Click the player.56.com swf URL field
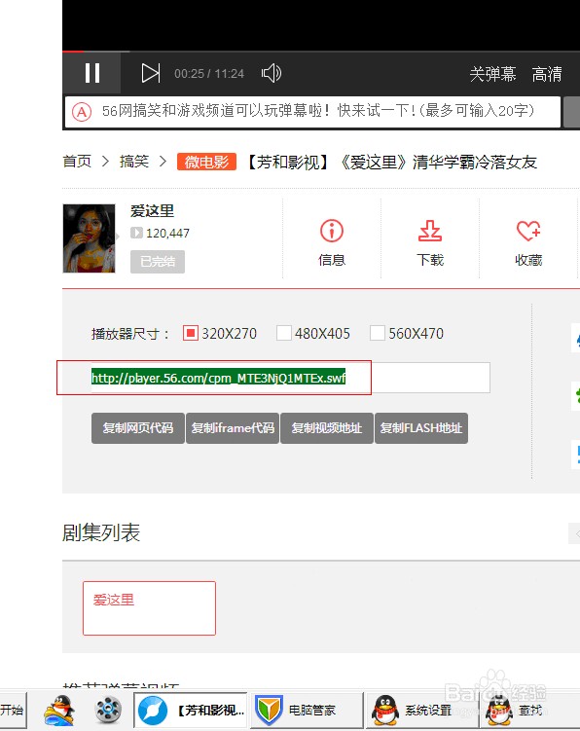The width and height of the screenshot is (580, 731). coord(290,378)
